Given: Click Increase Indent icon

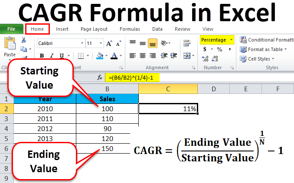Looking at the screenshot, I should [173, 55].
